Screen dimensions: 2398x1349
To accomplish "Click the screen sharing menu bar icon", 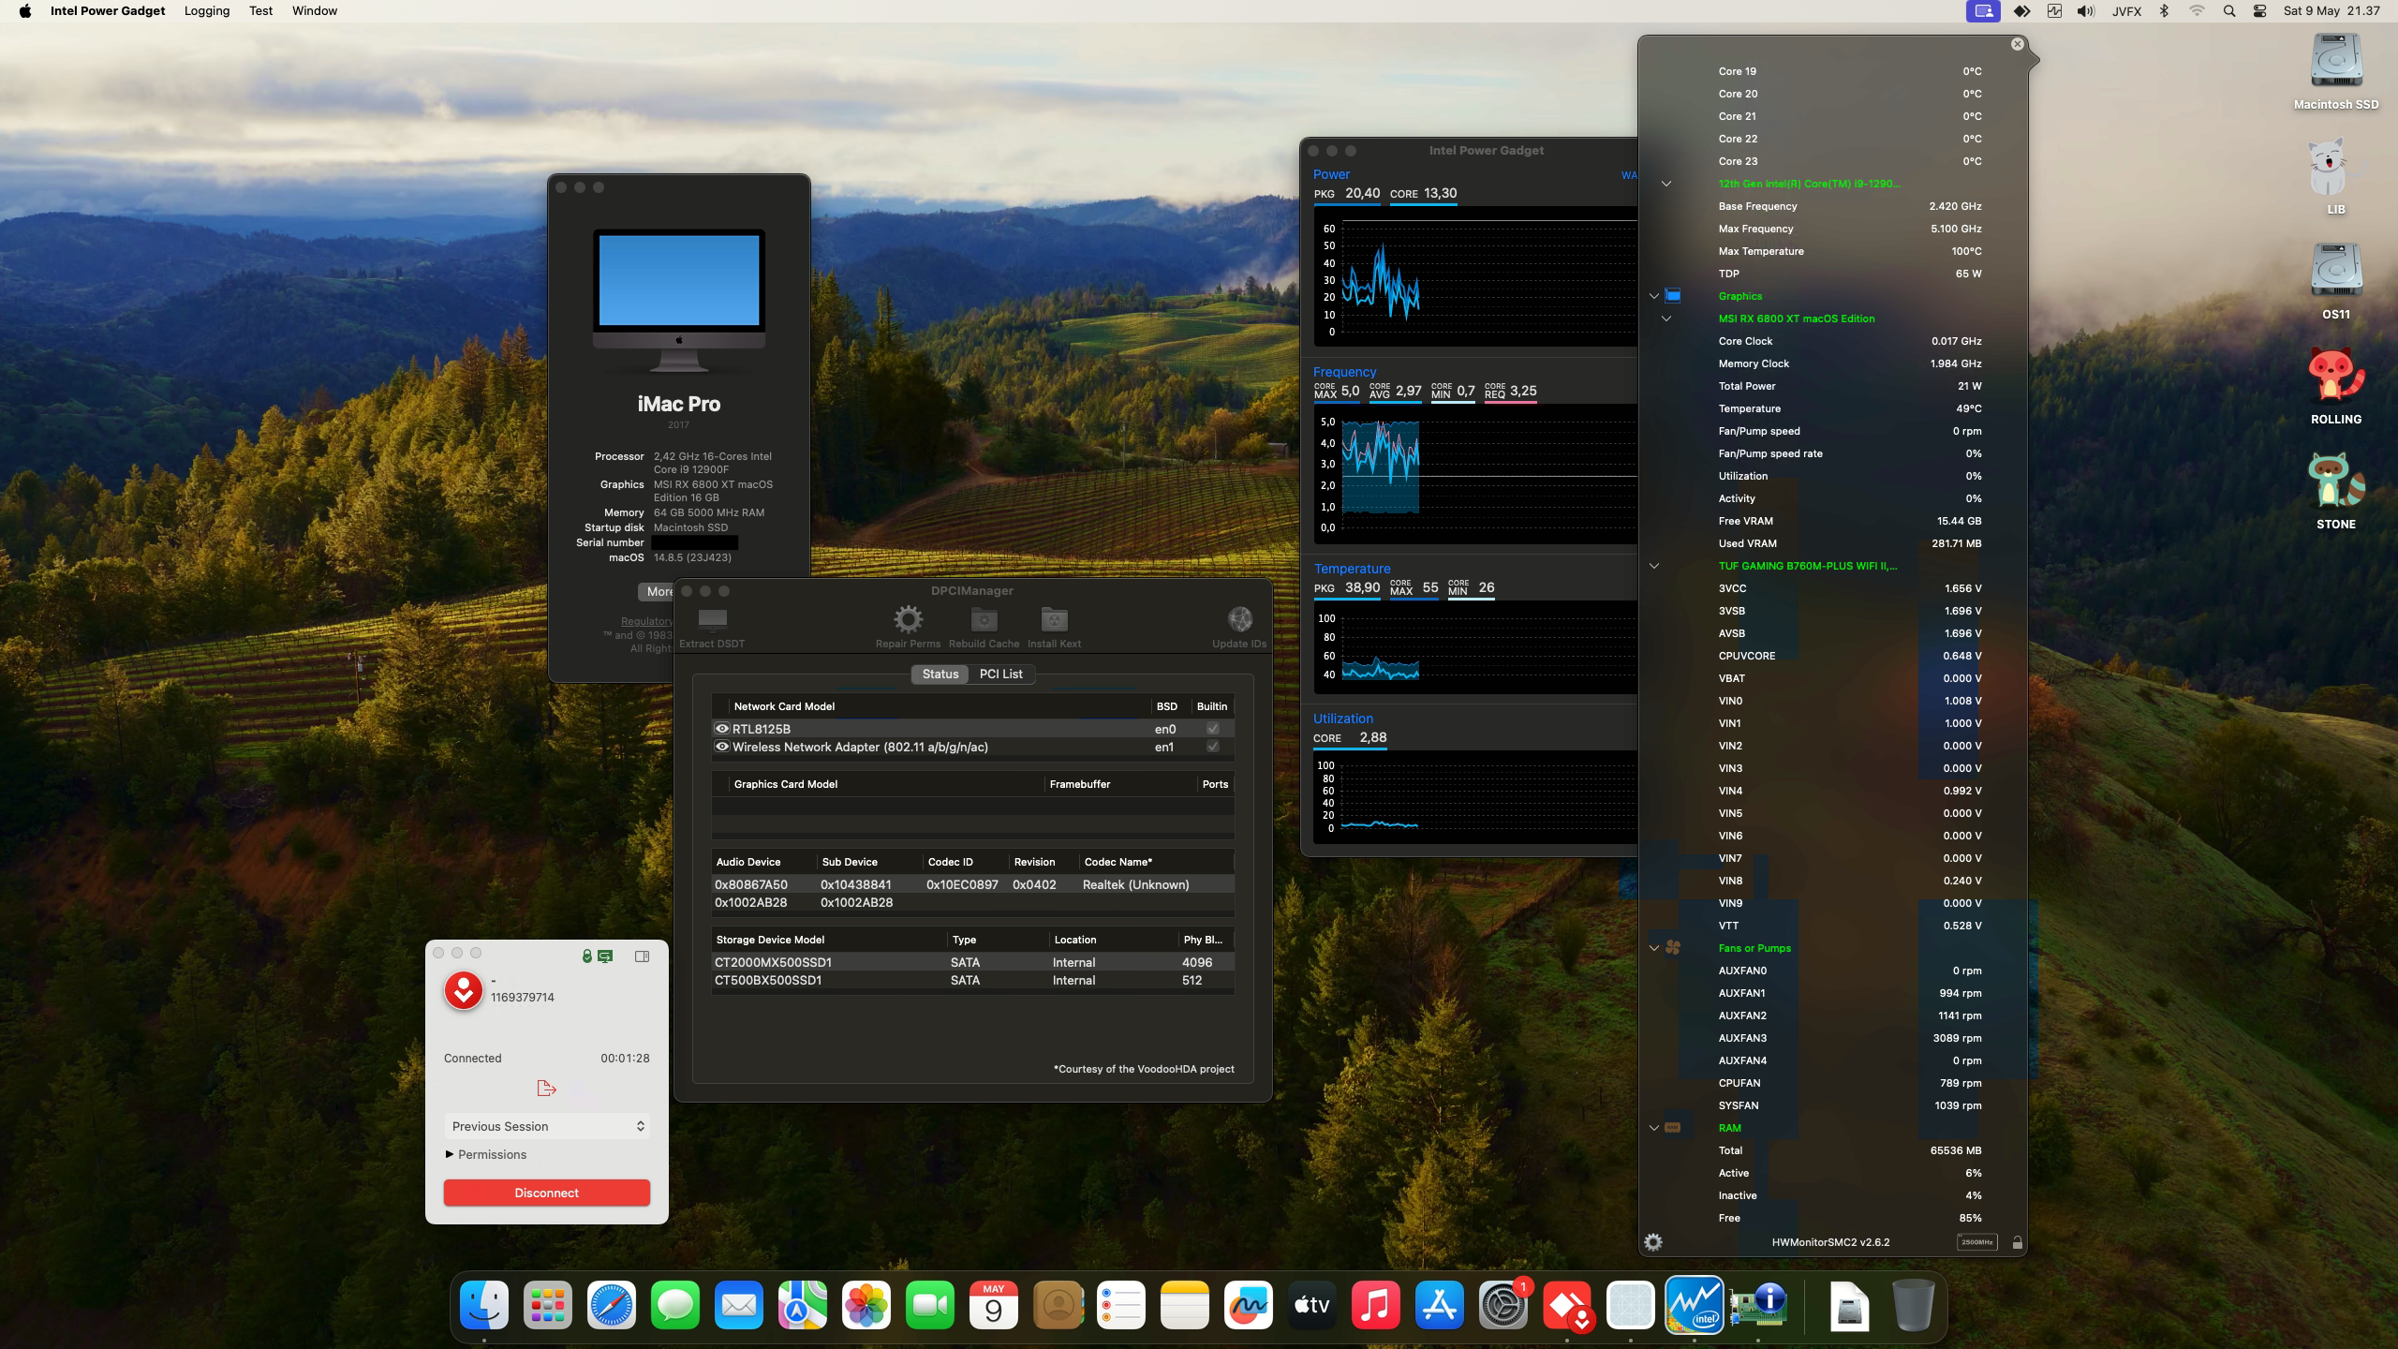I will 1983,11.
